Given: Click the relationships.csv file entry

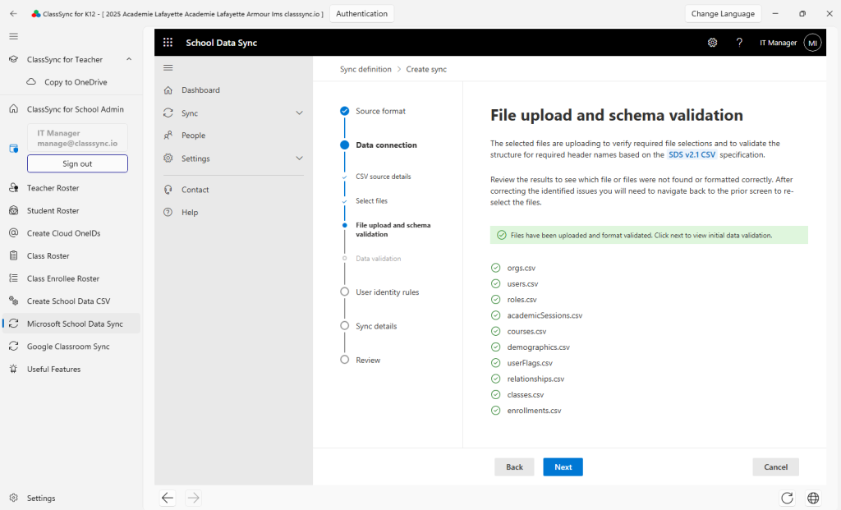Looking at the screenshot, I should pos(535,379).
